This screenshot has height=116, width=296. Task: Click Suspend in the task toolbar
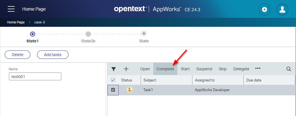click(204, 69)
